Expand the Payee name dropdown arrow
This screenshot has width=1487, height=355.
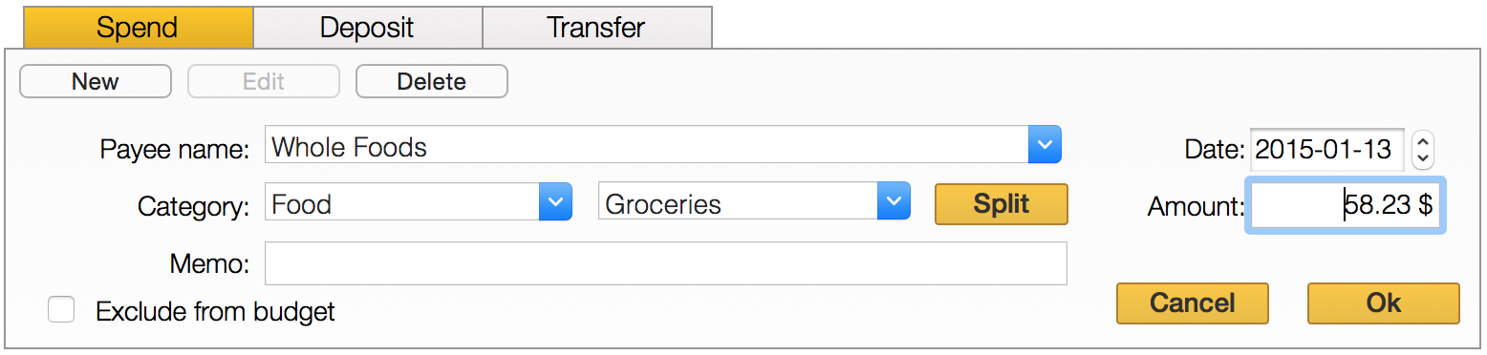coord(1045,146)
